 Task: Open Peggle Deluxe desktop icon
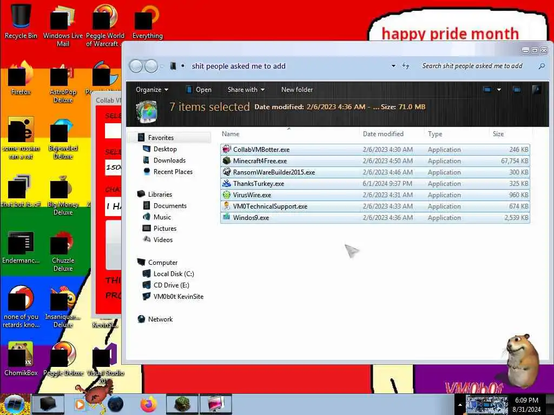tap(63, 359)
